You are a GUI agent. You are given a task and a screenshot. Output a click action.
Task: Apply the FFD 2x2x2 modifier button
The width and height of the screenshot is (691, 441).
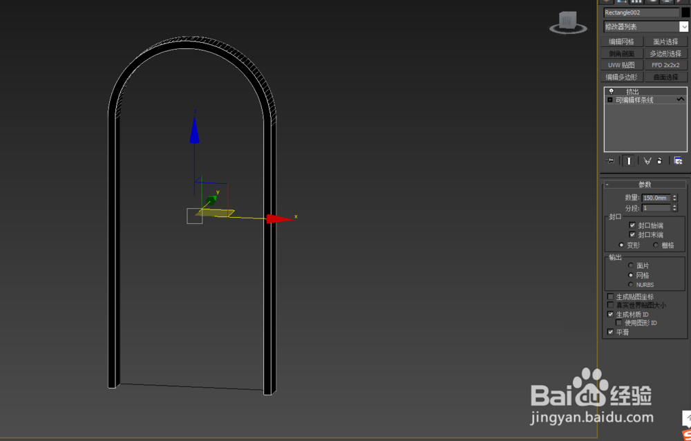pos(665,65)
